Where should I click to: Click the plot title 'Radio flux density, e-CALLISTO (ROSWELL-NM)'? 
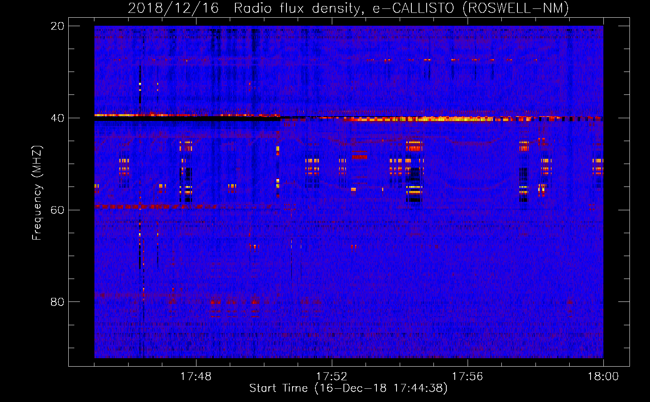401,8
